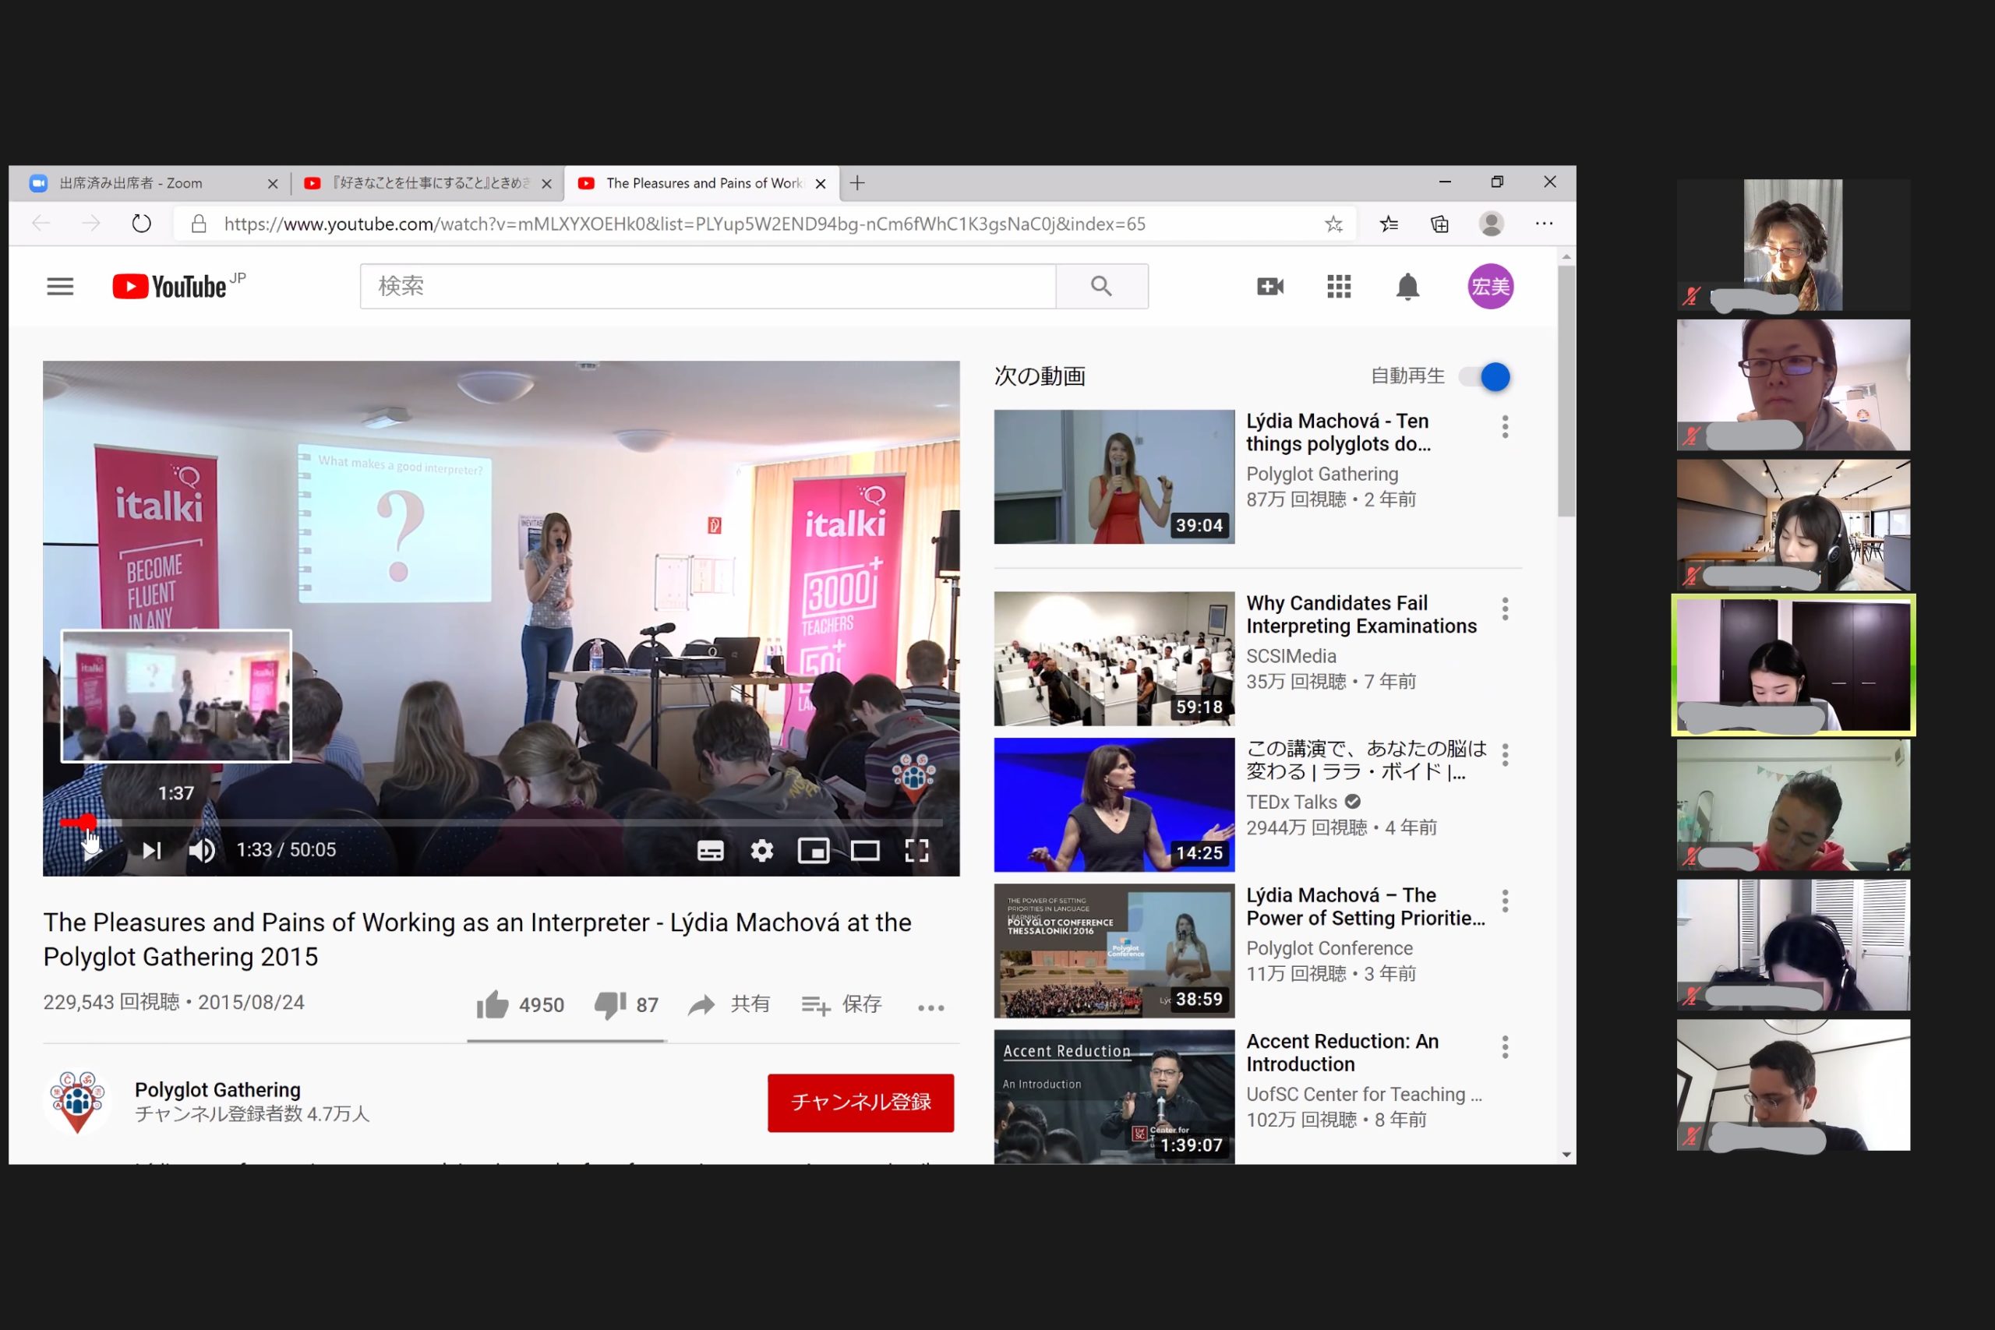This screenshot has width=1995, height=1330.
Task: Click the チャンネル登録 subscribe button
Action: click(x=860, y=1102)
